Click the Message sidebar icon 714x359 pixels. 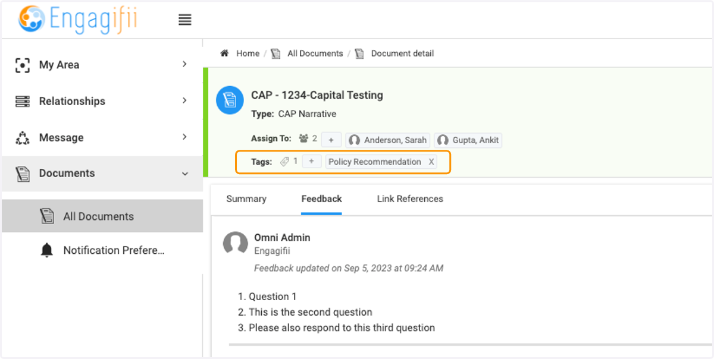click(22, 138)
